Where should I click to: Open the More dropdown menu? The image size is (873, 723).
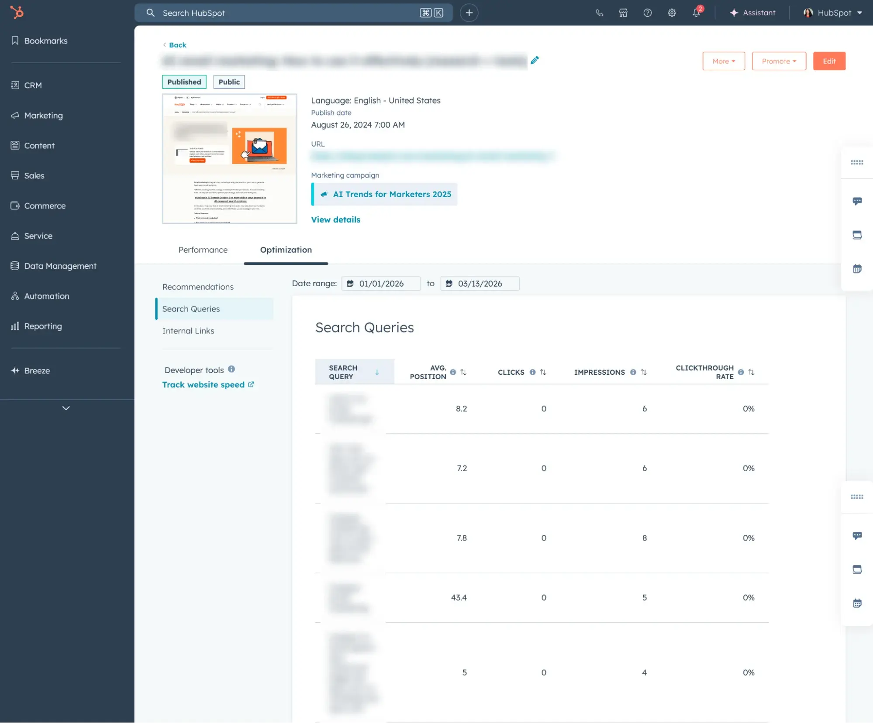coord(723,61)
